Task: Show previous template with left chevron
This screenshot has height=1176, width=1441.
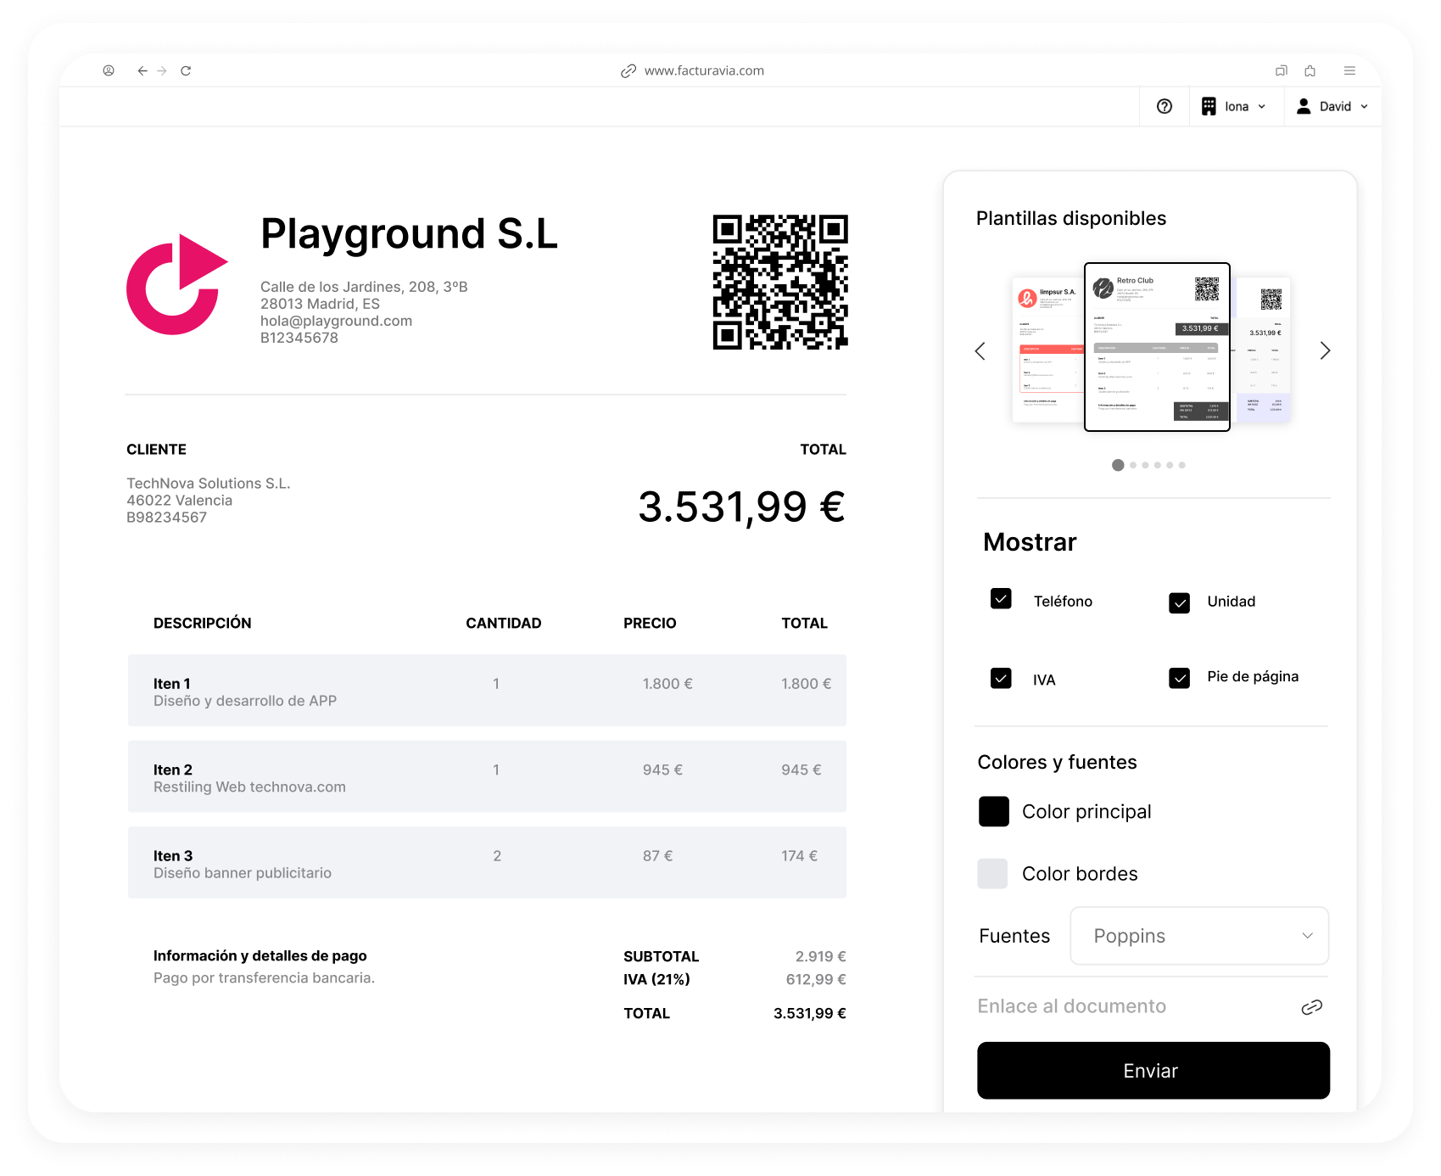Action: point(980,351)
